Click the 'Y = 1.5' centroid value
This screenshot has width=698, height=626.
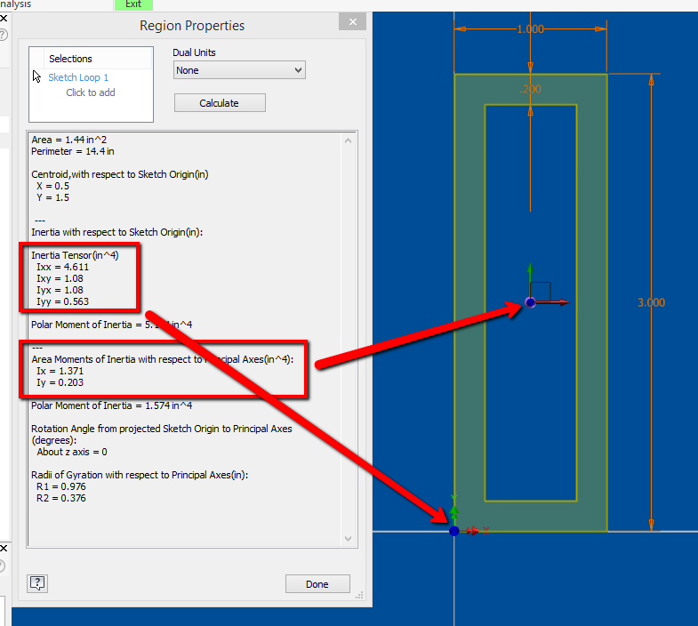53,197
